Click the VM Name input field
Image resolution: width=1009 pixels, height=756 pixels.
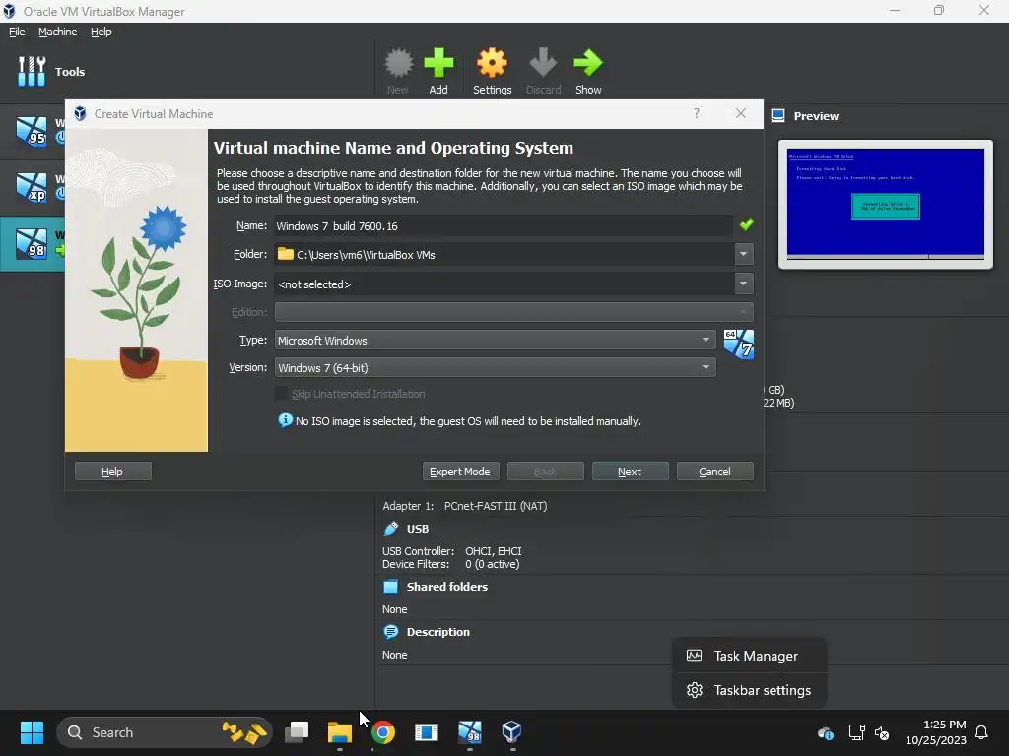click(x=504, y=225)
